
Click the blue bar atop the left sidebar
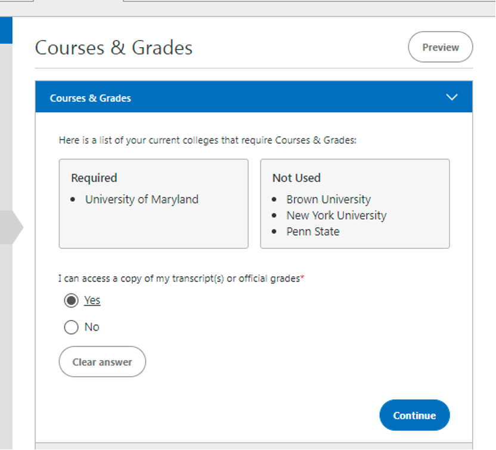(x=6, y=30)
